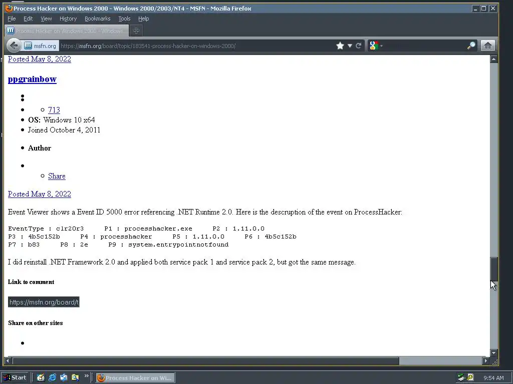Click the Process Hacker Firefox taskbar button

[x=135, y=378]
